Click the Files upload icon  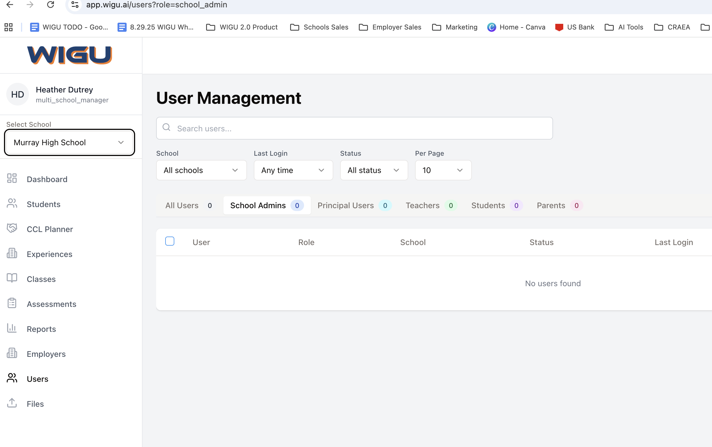12,403
